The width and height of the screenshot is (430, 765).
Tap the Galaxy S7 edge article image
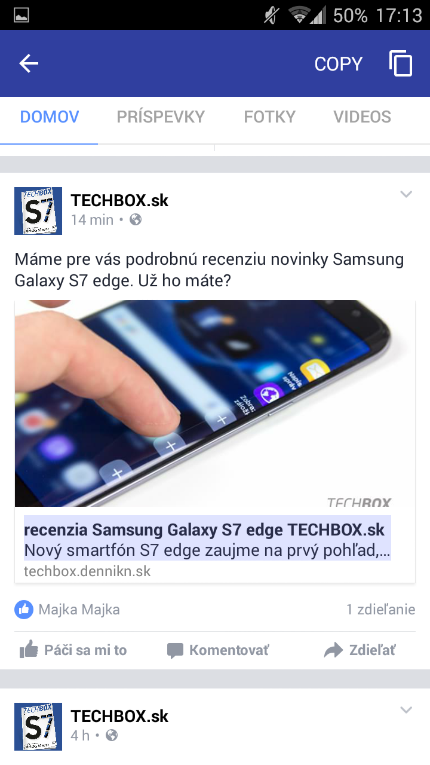(x=215, y=403)
